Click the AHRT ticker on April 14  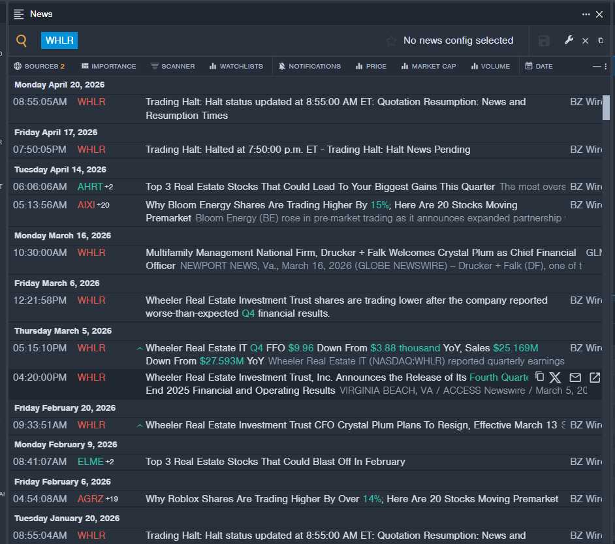click(90, 187)
